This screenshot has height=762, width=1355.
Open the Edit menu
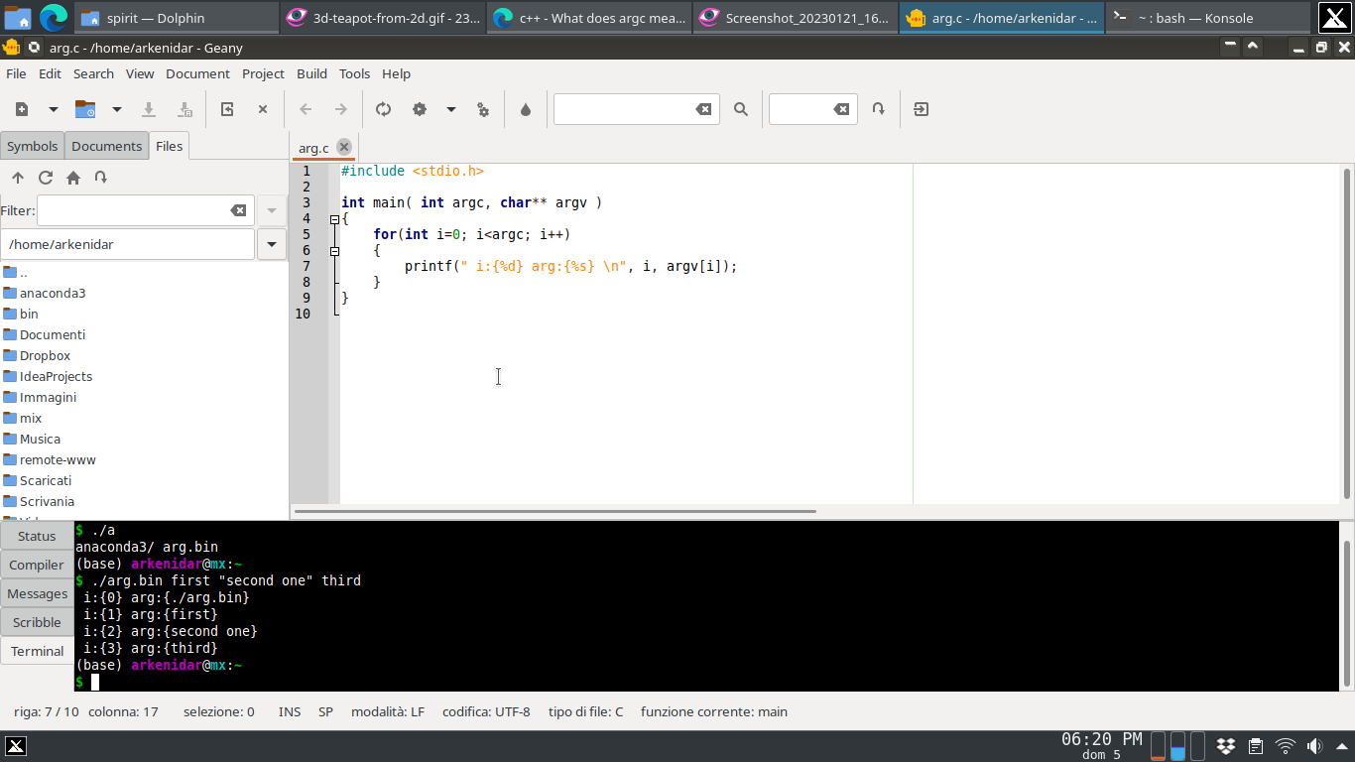point(50,73)
